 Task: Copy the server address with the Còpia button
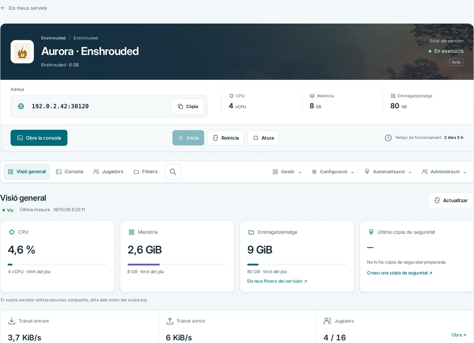click(188, 106)
